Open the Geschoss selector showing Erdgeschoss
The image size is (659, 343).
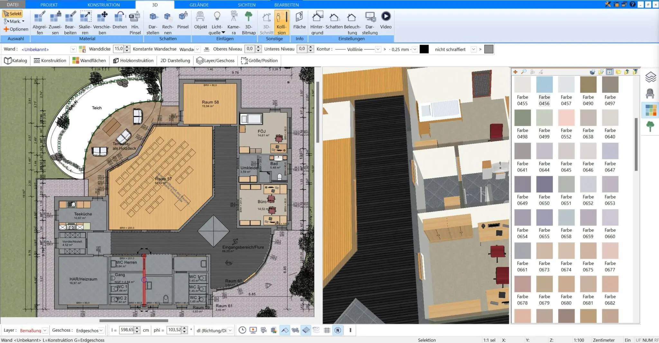(x=88, y=330)
